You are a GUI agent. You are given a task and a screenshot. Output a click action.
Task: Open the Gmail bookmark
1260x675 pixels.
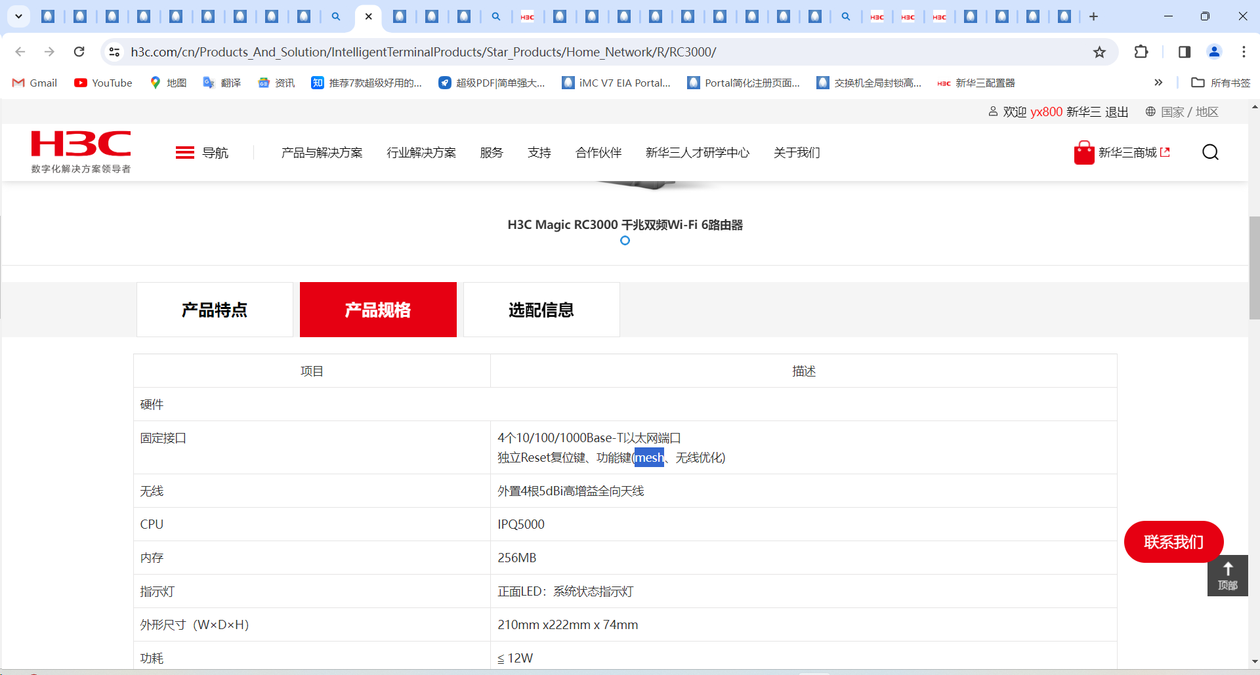pyautogui.click(x=35, y=83)
